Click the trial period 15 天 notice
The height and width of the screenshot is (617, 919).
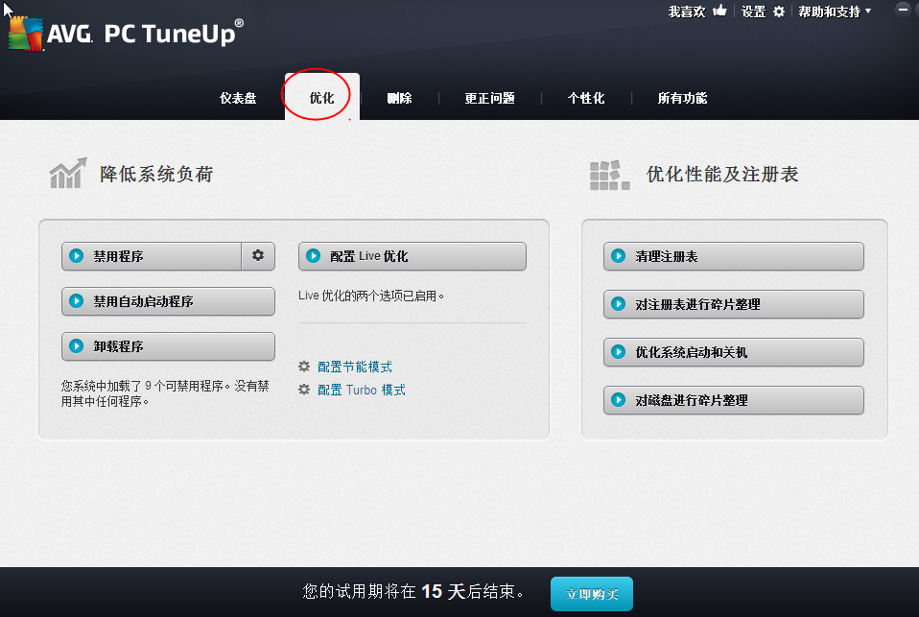coord(413,591)
